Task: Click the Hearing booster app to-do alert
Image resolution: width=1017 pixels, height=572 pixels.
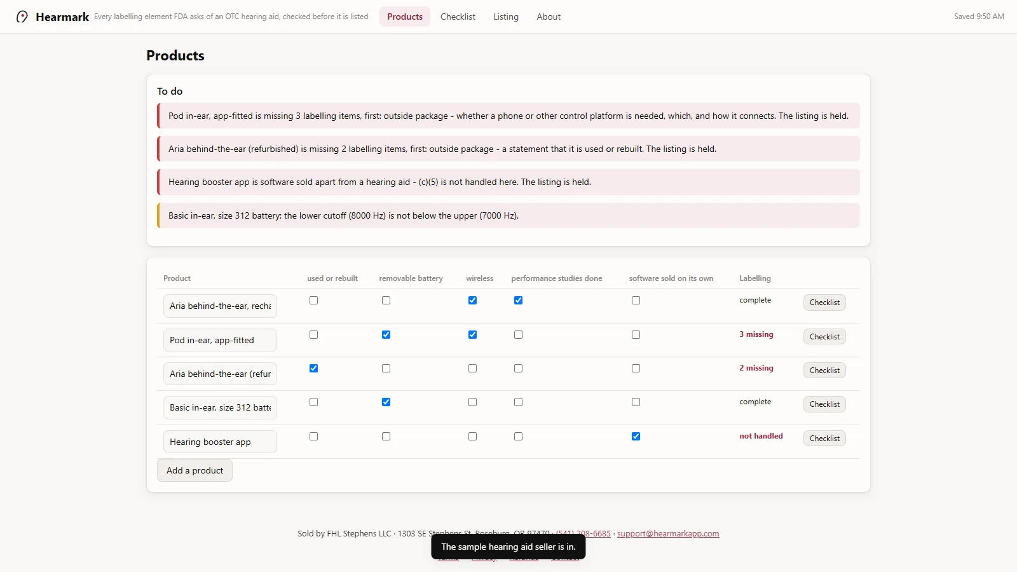Action: pos(508,182)
